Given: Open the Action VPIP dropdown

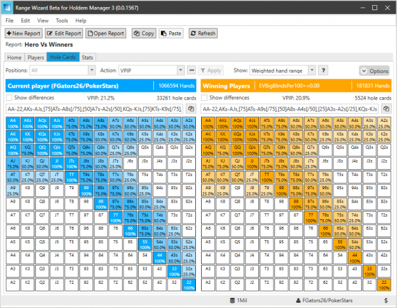Looking at the screenshot, I should click(x=181, y=70).
